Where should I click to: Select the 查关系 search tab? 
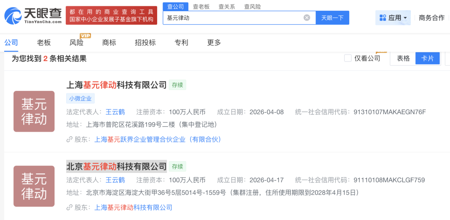[x=227, y=7]
